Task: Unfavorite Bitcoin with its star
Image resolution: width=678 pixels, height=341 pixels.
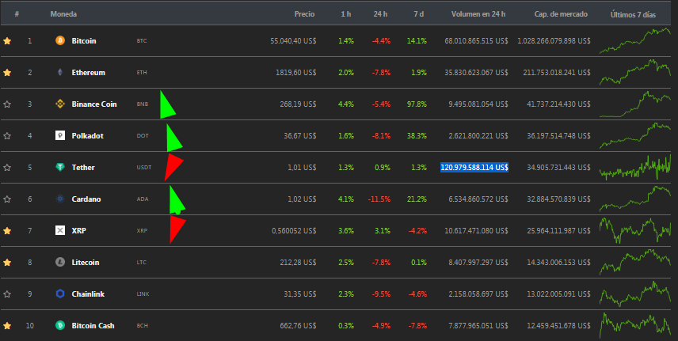Action: [7, 40]
